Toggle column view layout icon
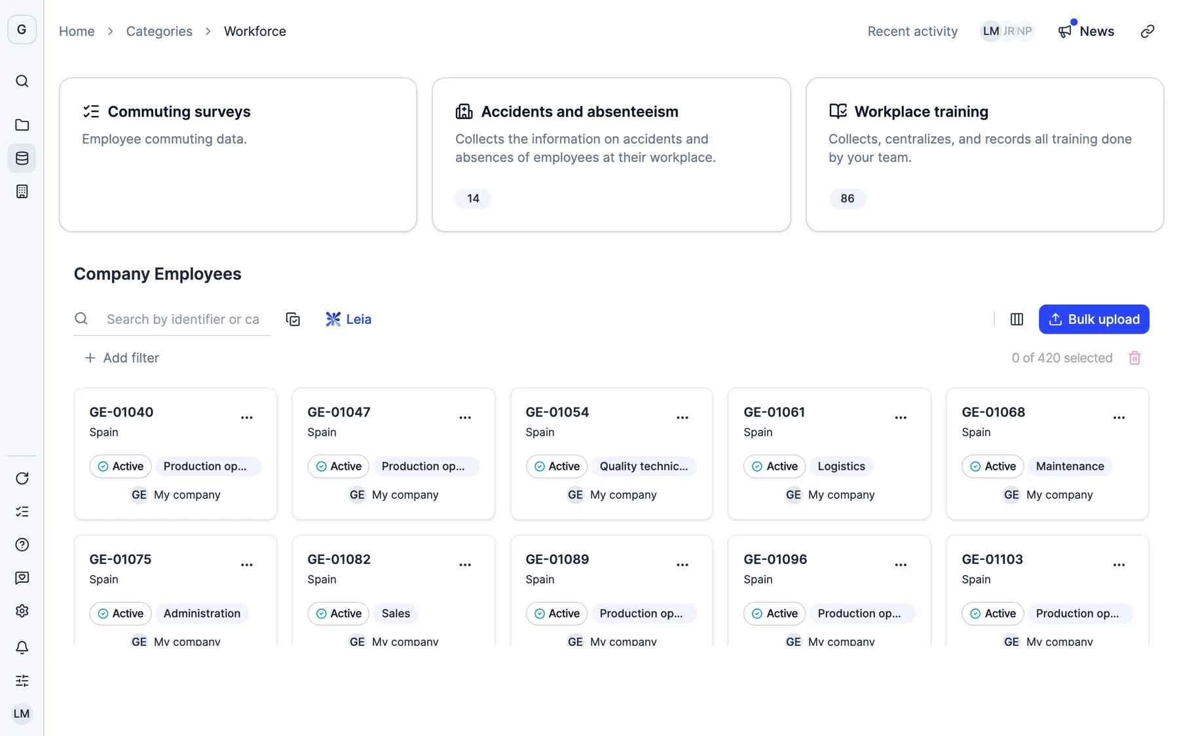The width and height of the screenshot is (1179, 736). pos(1017,319)
